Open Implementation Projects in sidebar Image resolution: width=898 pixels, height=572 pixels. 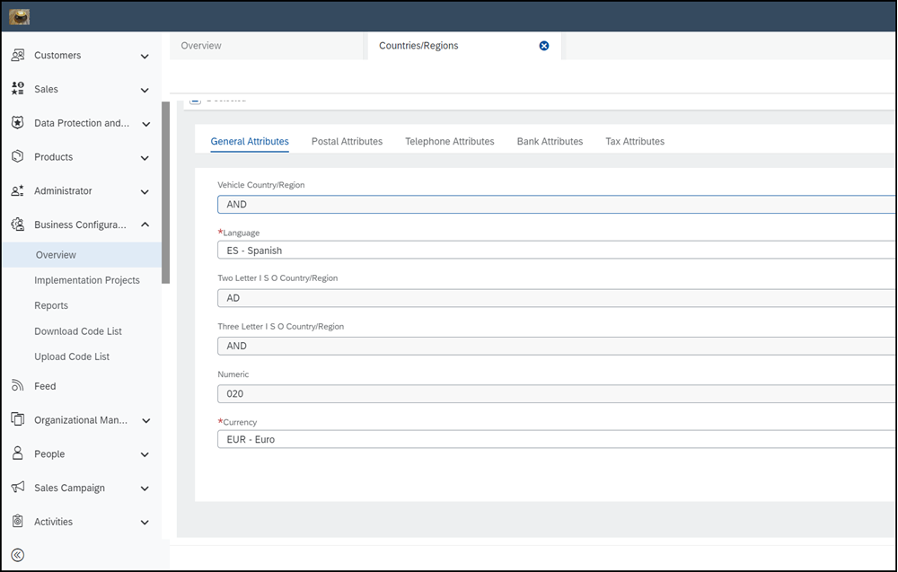click(x=87, y=280)
